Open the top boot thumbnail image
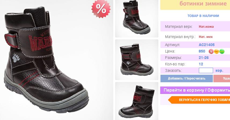 pyautogui.click(x=137, y=18)
